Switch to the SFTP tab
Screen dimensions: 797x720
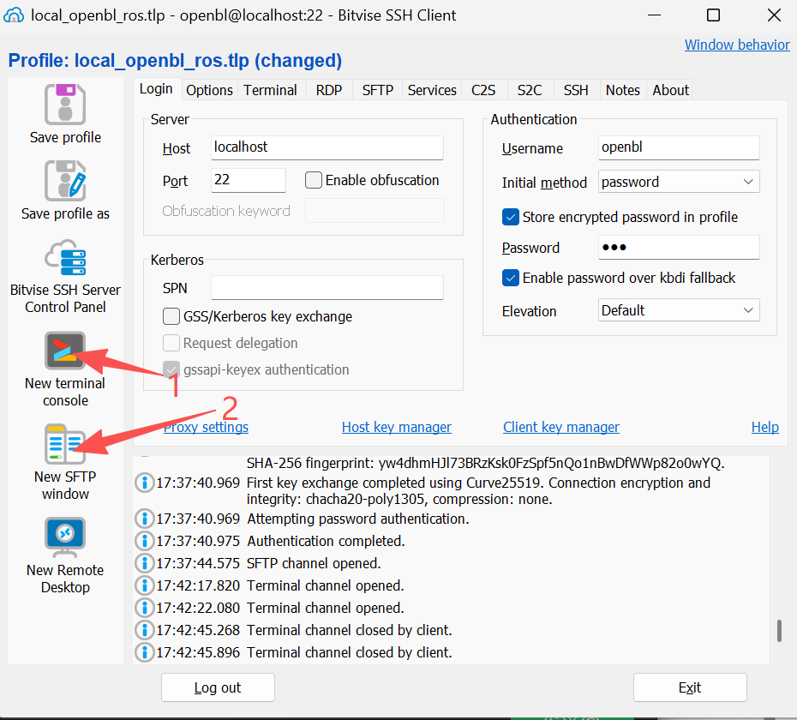377,90
